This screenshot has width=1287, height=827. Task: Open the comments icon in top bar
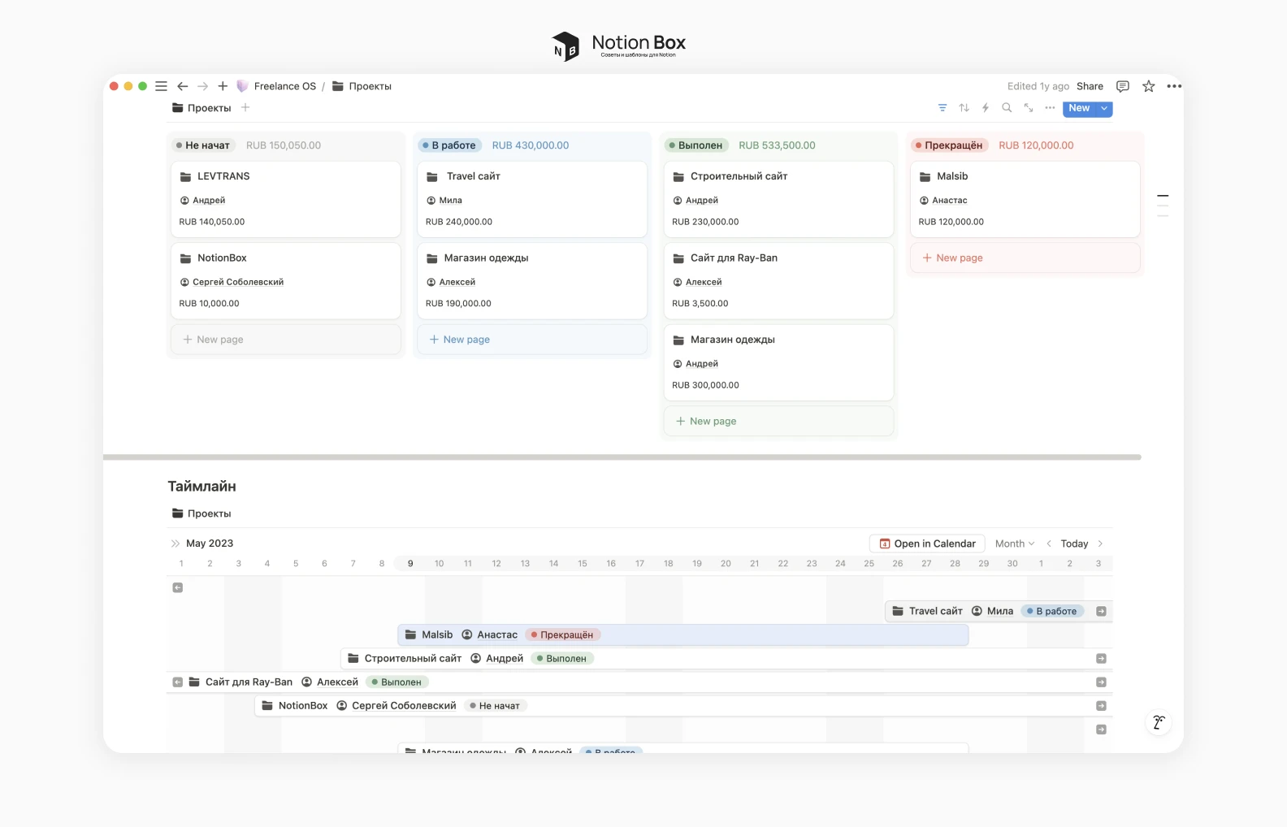coord(1123,86)
